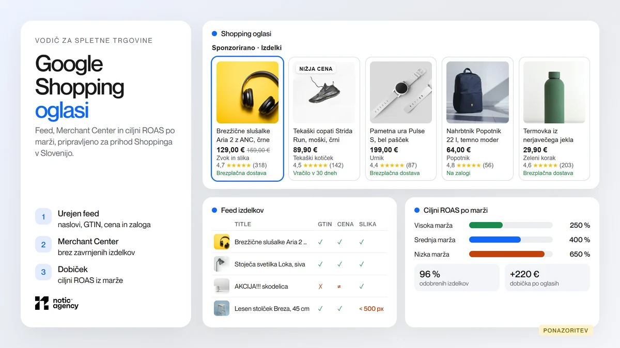The height and width of the screenshot is (348, 620).
Task: Select step badge number 2
Action: [x=43, y=245]
